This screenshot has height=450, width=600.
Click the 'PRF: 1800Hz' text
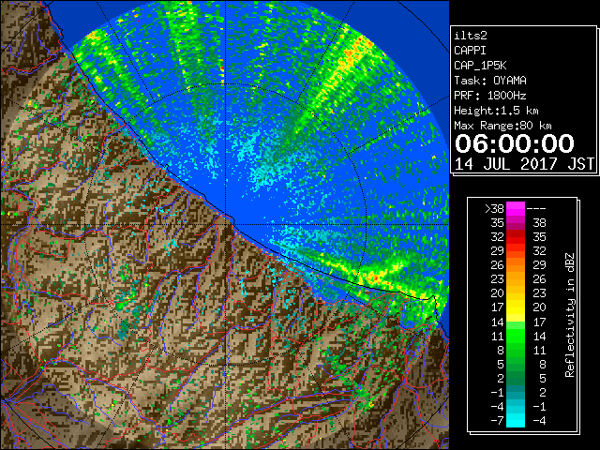click(490, 96)
